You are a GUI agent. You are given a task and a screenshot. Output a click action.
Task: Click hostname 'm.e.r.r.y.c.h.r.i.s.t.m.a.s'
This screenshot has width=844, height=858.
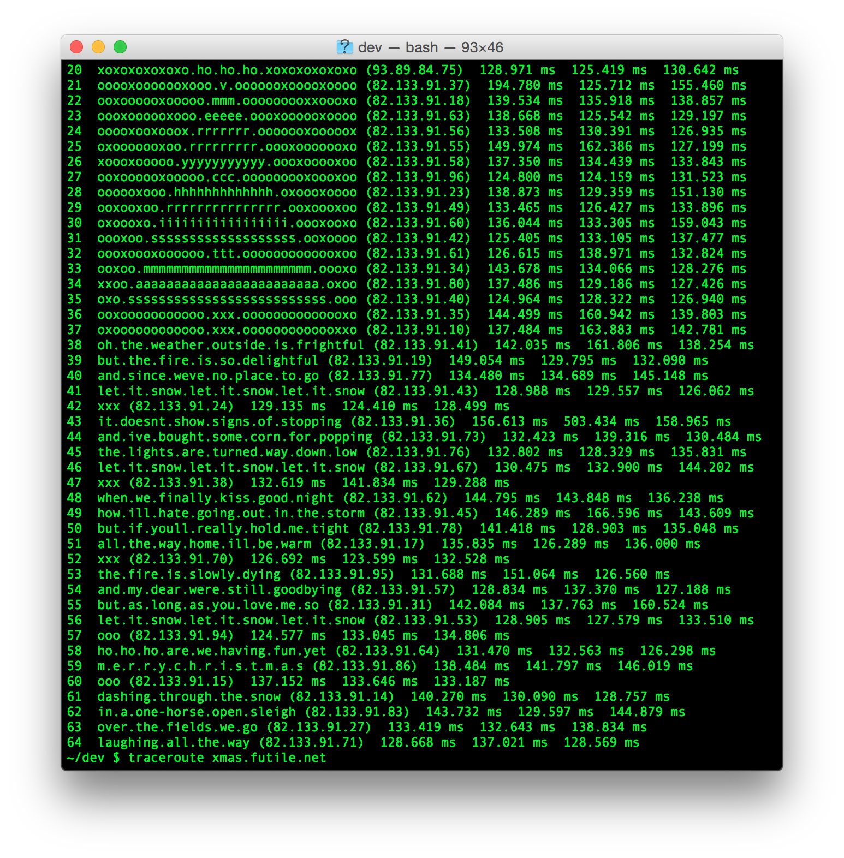tap(200, 666)
